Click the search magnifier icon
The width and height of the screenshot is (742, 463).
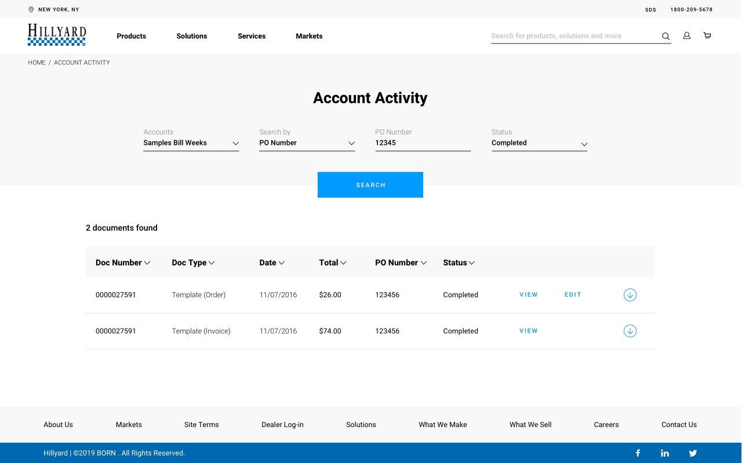tap(666, 37)
